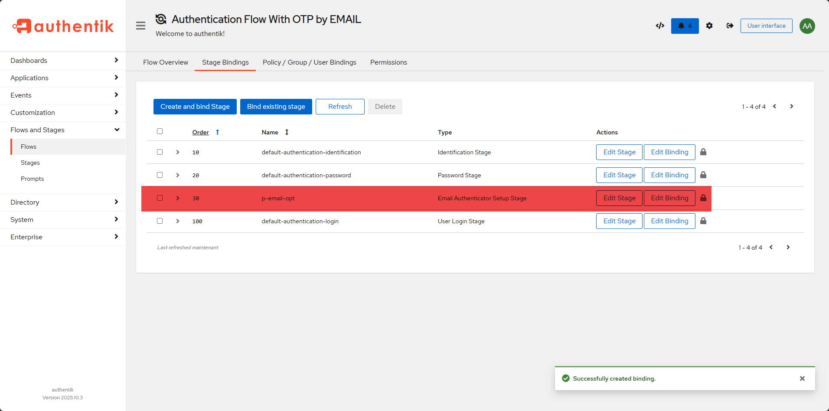Select the default-authentication-identification row checkbox
The width and height of the screenshot is (829, 411).
point(160,152)
